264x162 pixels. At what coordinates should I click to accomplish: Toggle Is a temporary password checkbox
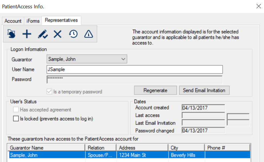coord(49,92)
